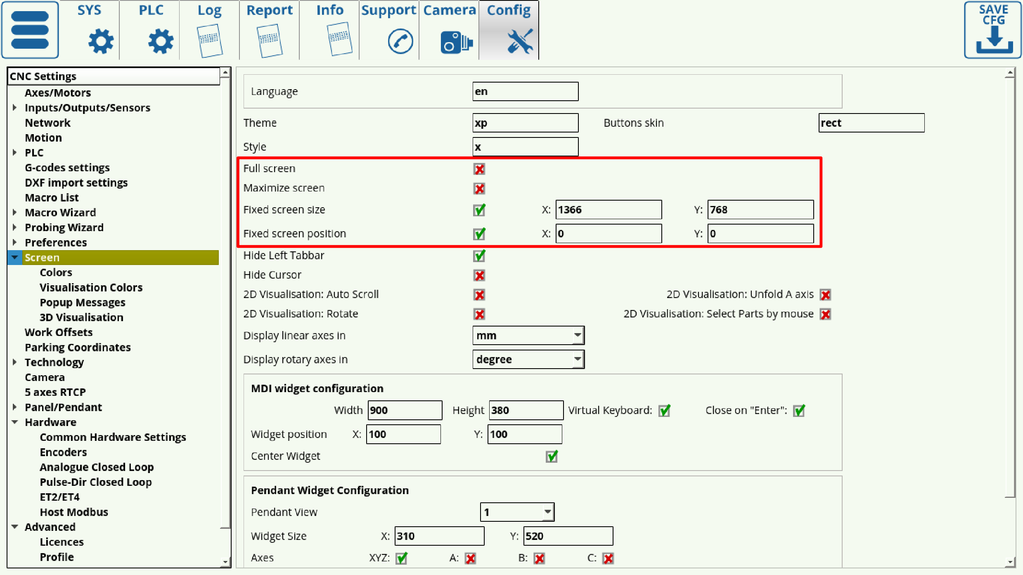1023x575 pixels.
Task: Enable the Full screen checkbox
Action: 479,169
